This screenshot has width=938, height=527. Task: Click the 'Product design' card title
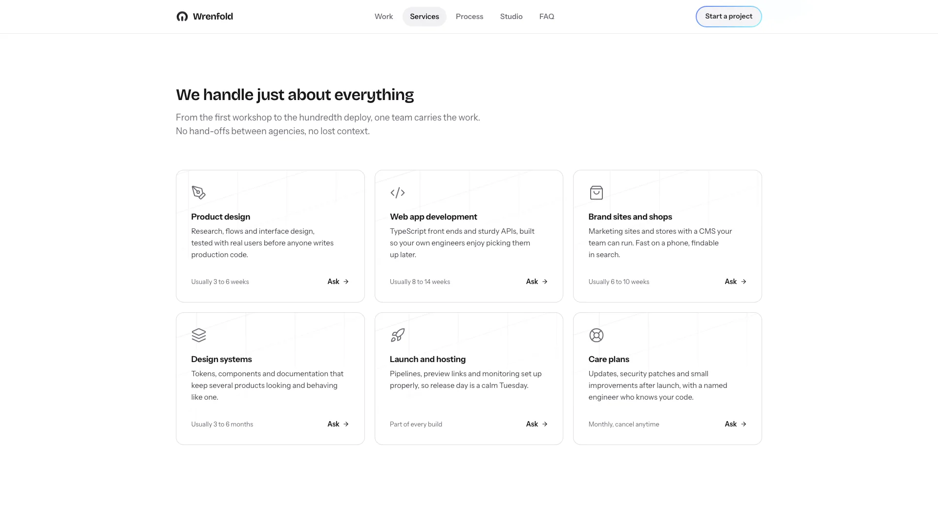220,217
